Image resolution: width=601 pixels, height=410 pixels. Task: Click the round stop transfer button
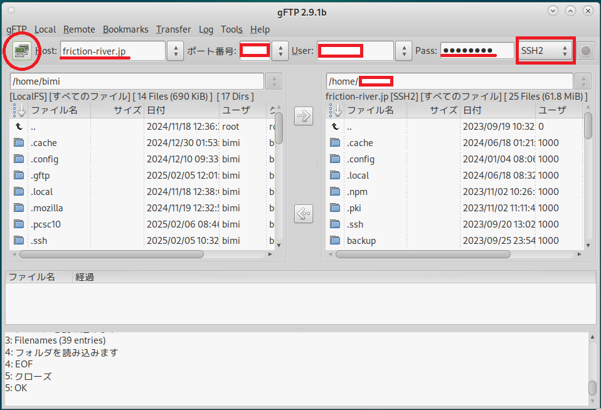[585, 51]
